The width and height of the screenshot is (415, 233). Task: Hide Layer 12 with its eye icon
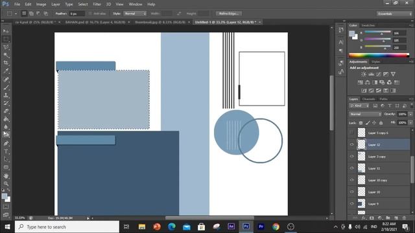351,144
